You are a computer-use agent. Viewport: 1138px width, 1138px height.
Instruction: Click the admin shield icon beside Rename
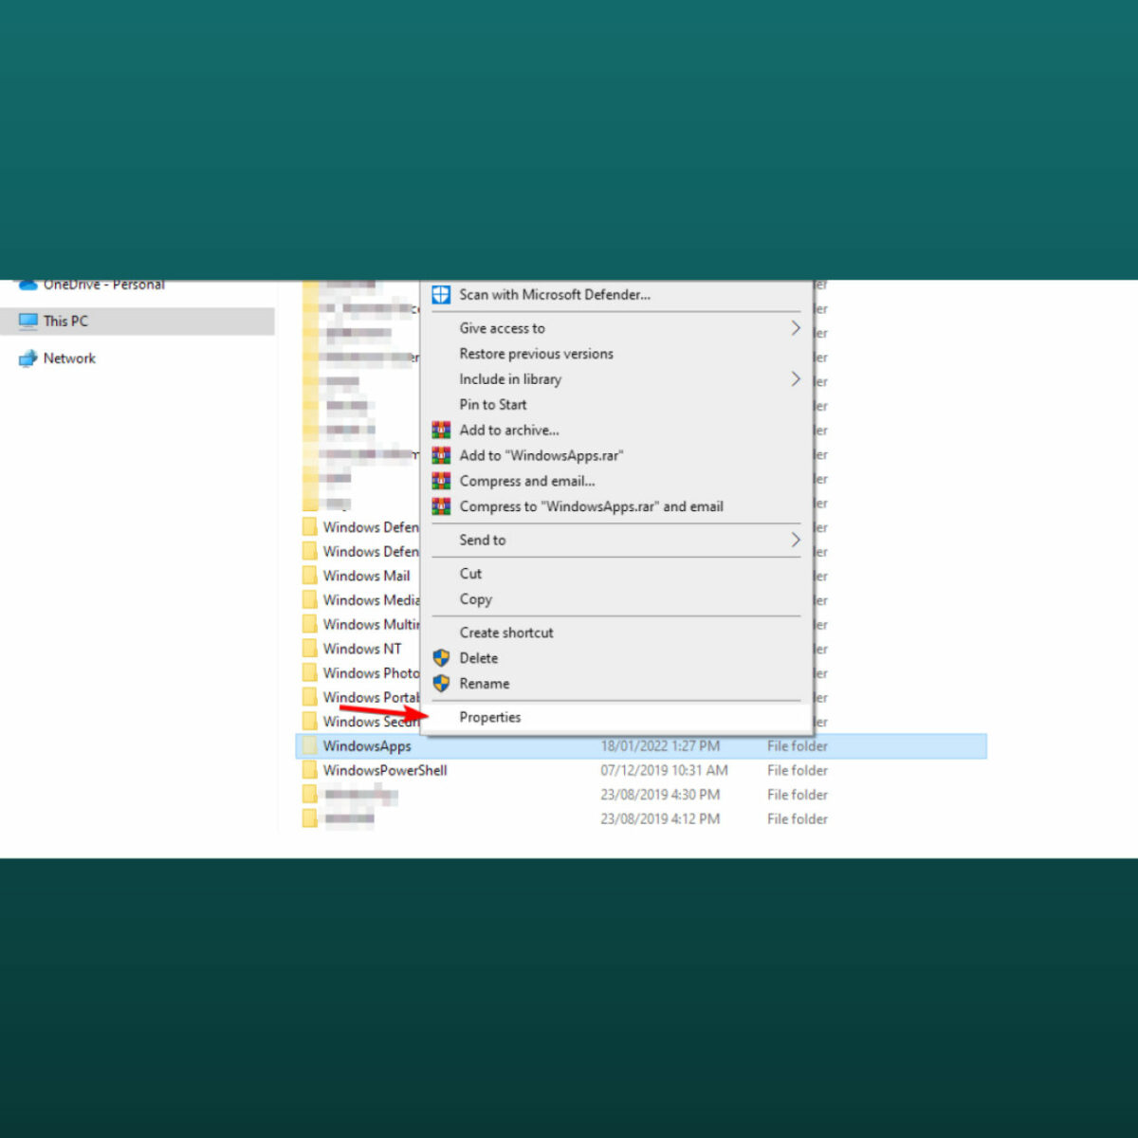click(x=441, y=684)
